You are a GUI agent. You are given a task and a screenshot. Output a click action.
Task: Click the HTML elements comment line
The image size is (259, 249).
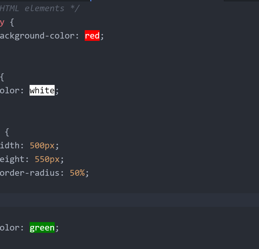coord(39,8)
